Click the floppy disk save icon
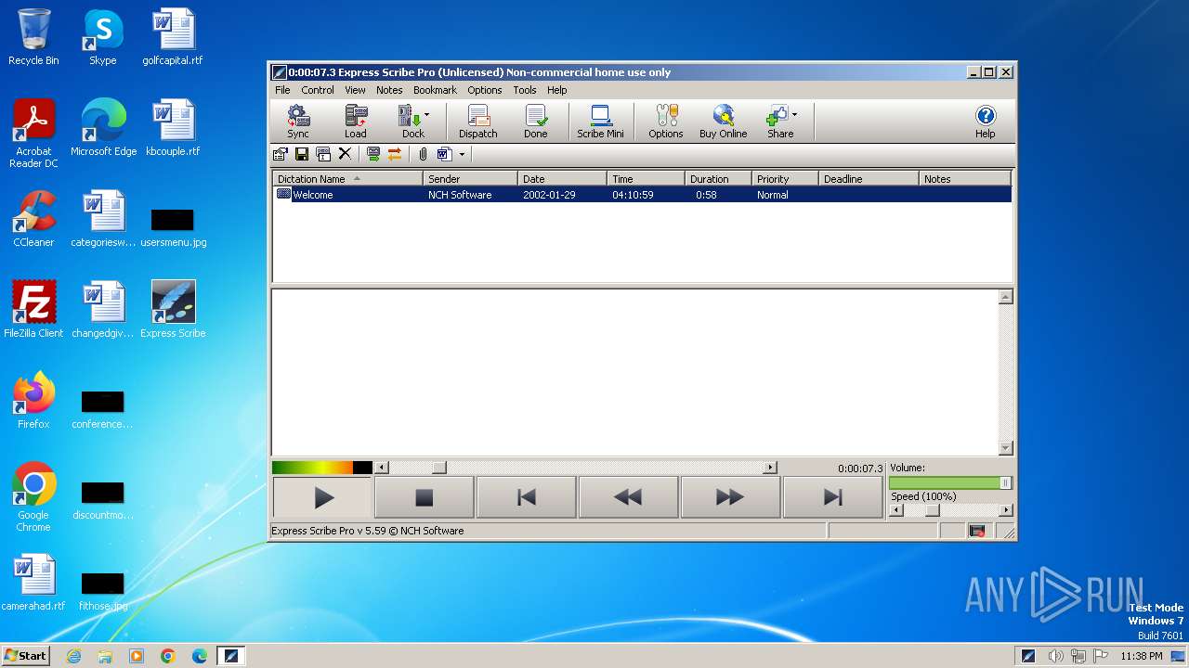 [x=302, y=154]
